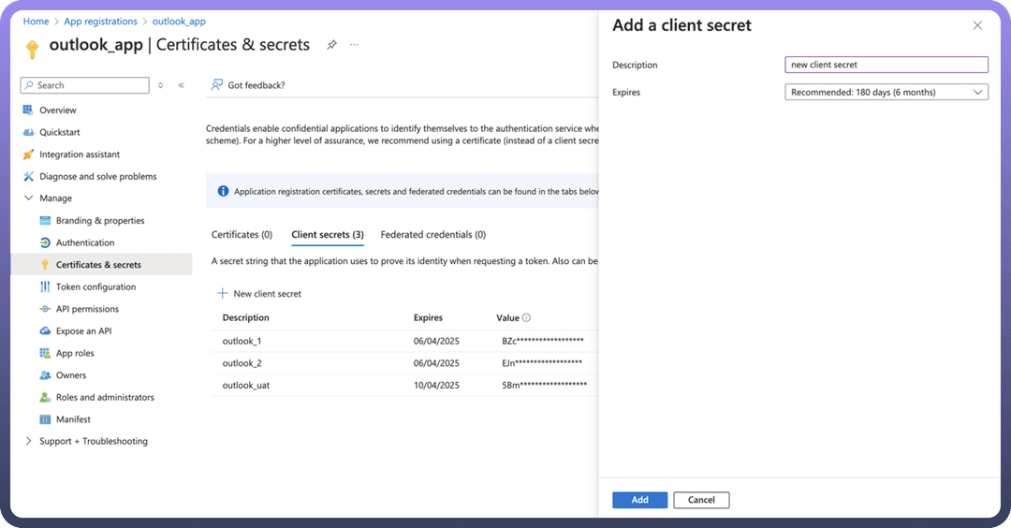Click the Description text field
This screenshot has width=1011, height=528.
886,65
